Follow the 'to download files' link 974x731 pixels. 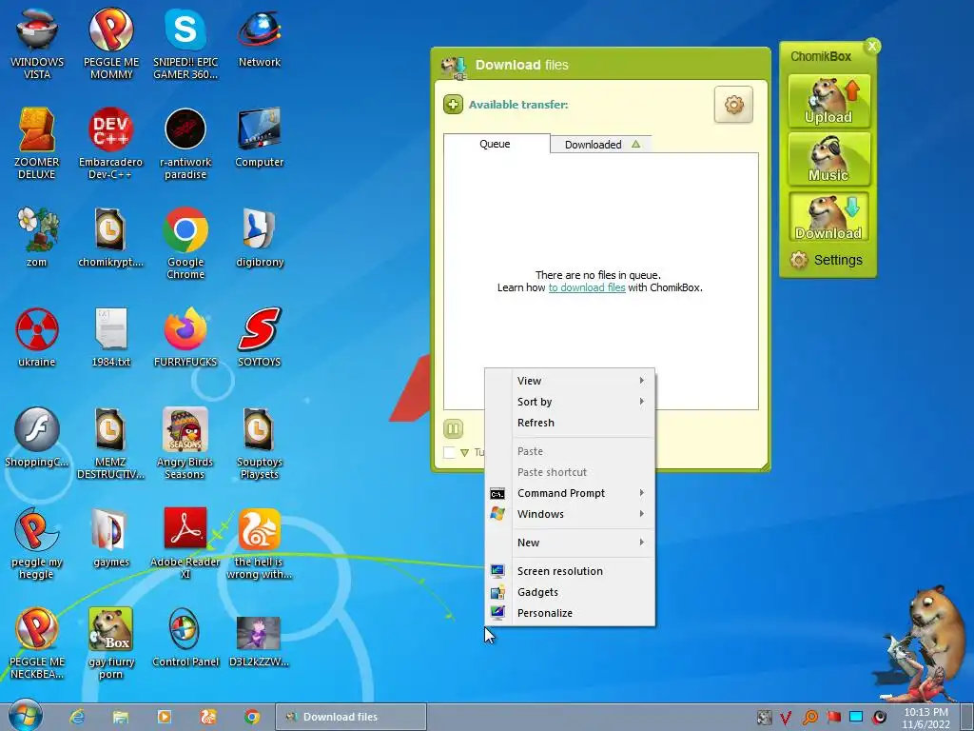(x=586, y=287)
